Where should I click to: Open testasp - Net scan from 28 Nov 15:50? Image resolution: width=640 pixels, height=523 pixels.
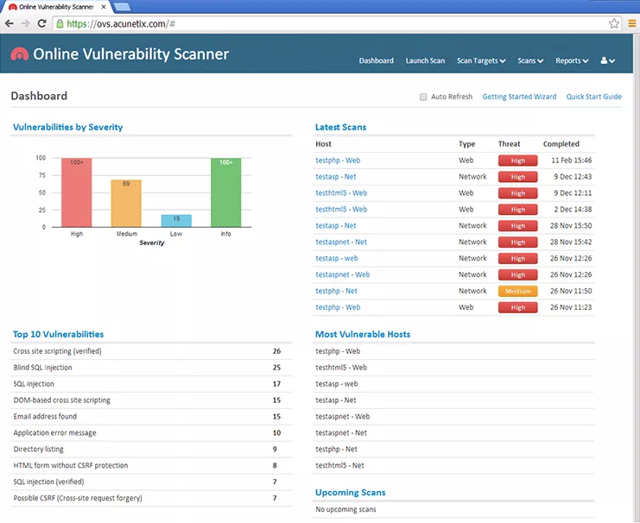coord(335,225)
